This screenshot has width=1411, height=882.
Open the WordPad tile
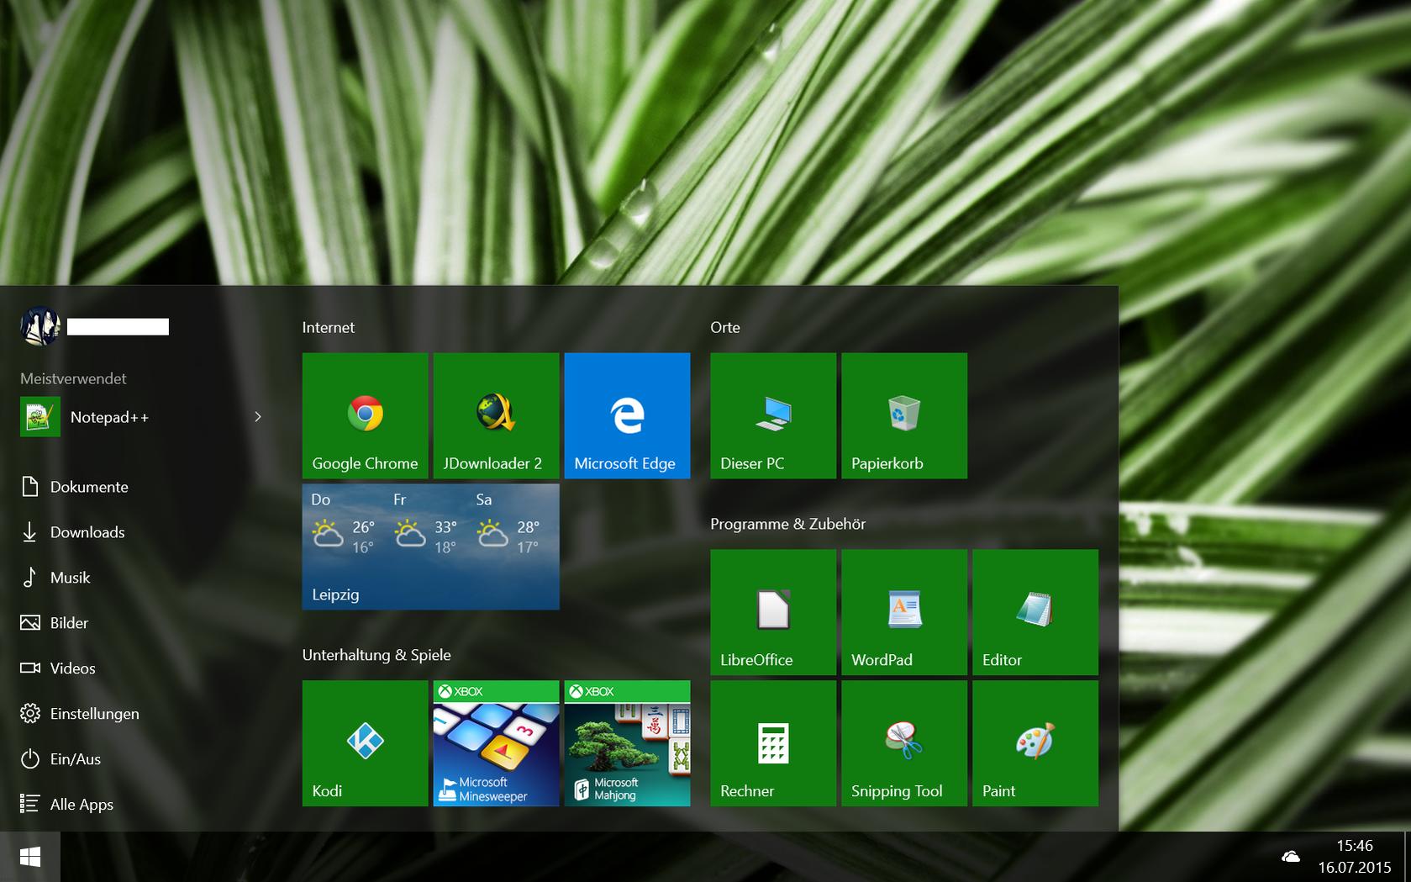[x=904, y=612]
